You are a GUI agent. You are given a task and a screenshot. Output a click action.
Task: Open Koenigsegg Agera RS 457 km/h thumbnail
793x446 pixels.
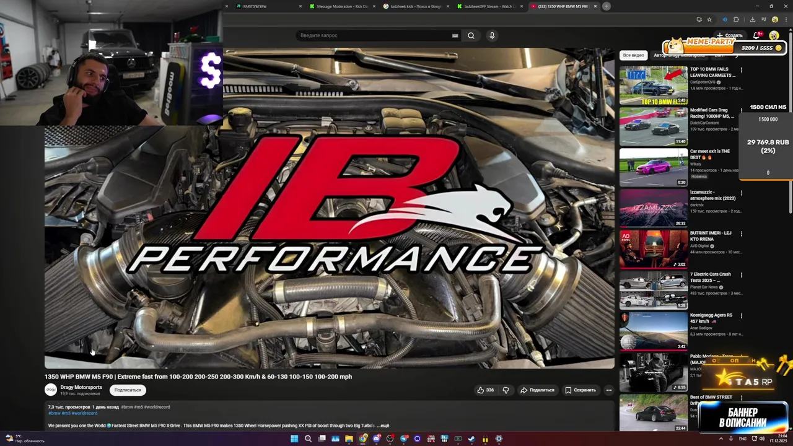point(654,331)
